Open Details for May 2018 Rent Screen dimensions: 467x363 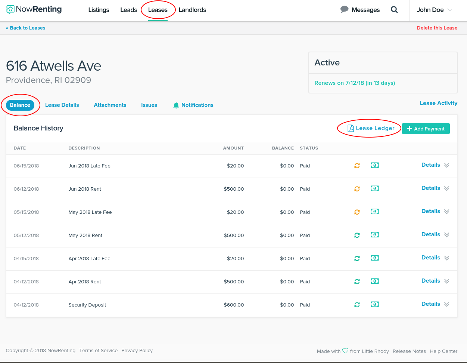[431, 234]
